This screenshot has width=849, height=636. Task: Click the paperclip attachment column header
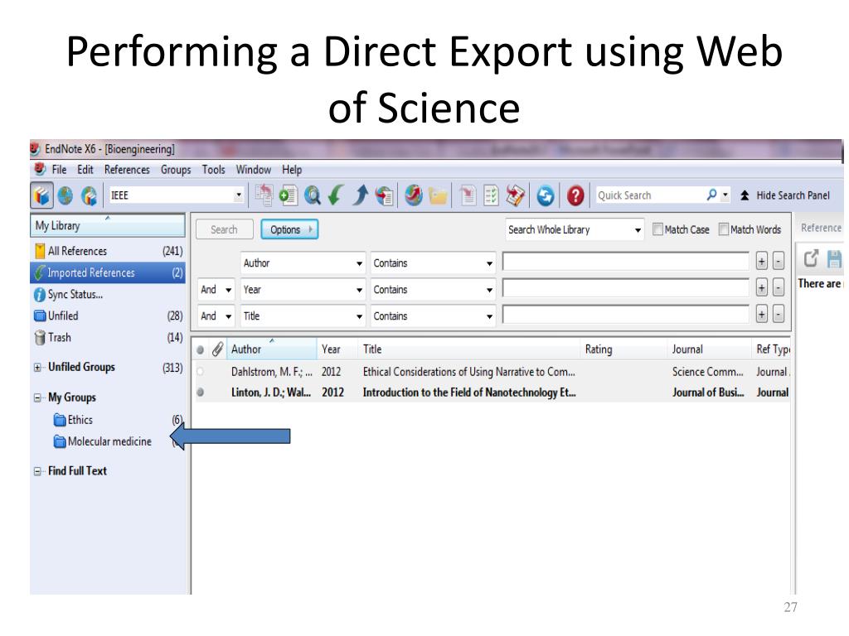click(217, 349)
